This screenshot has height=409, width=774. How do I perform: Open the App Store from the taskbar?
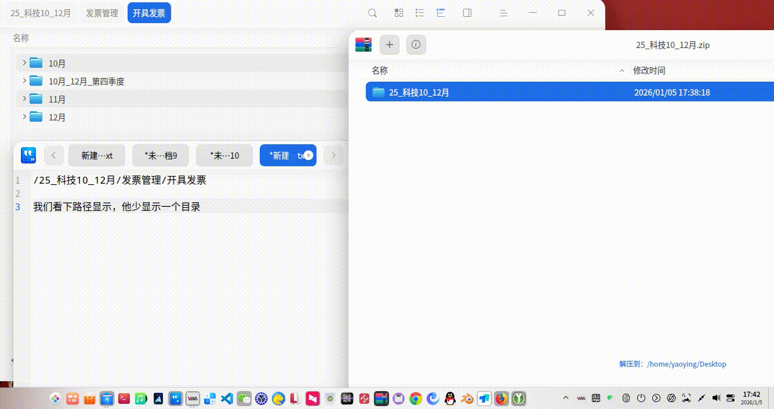pyautogui.click(x=89, y=399)
